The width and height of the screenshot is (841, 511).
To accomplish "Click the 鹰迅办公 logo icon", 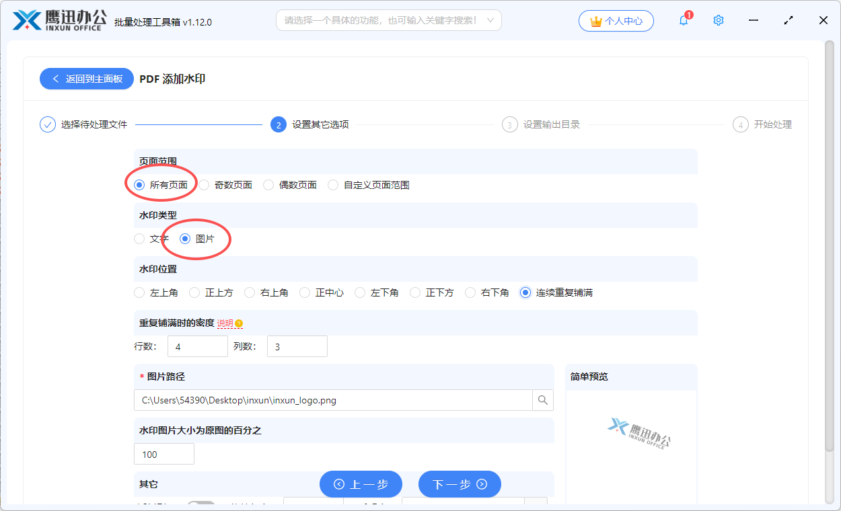I will 26,19.
